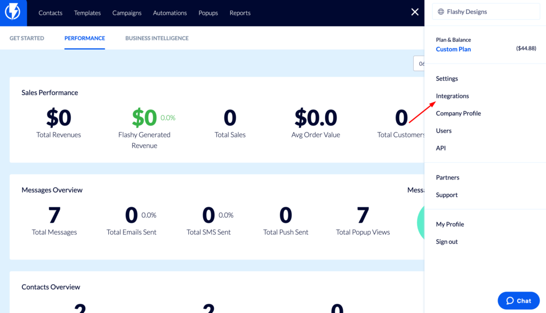Click the Plan & Balance label
This screenshot has height=313, width=546.
point(453,40)
